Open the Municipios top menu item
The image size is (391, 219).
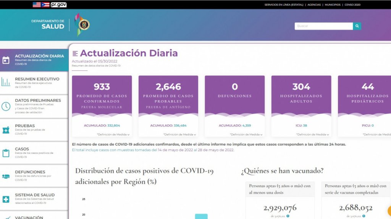coord(332,5)
